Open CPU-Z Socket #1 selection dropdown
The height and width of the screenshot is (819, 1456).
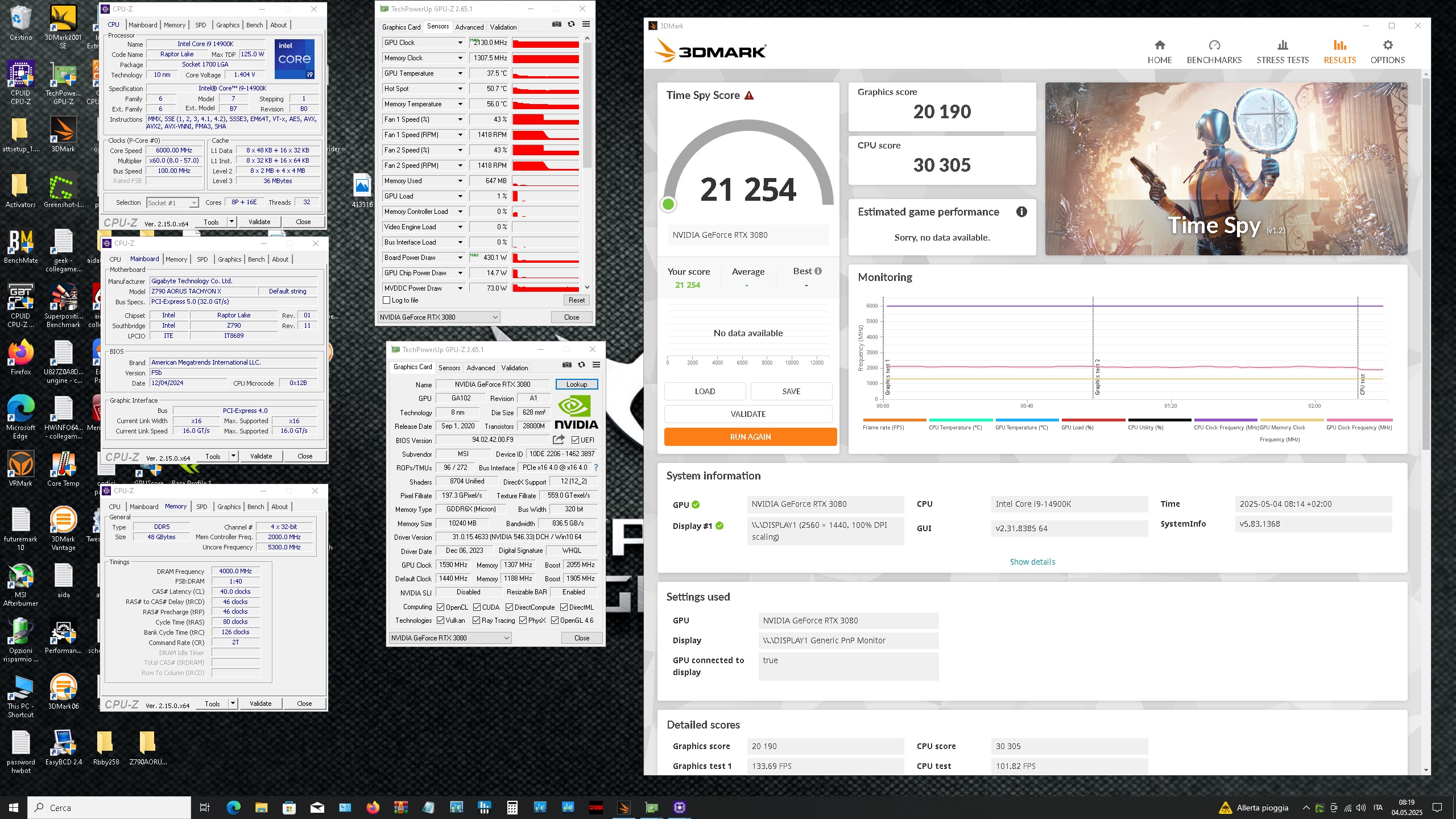[172, 203]
